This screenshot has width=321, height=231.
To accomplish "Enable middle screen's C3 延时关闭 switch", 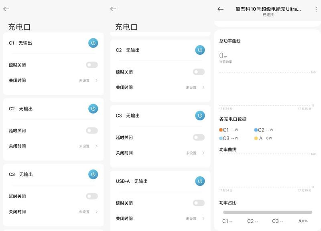I will (x=199, y=137).
